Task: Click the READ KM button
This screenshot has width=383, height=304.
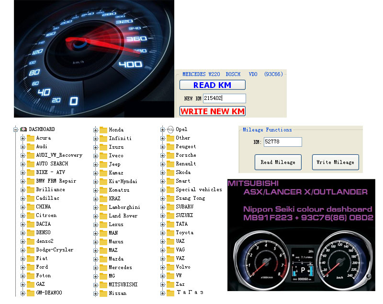Action: click(x=212, y=85)
